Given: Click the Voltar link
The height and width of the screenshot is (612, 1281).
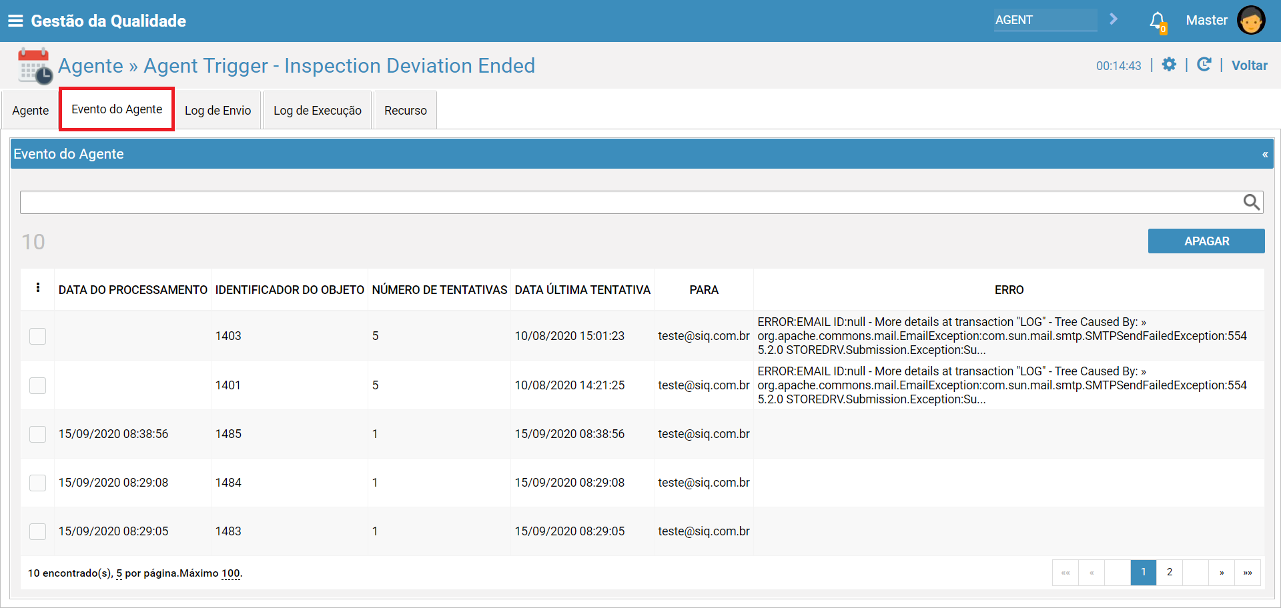Looking at the screenshot, I should [x=1249, y=65].
